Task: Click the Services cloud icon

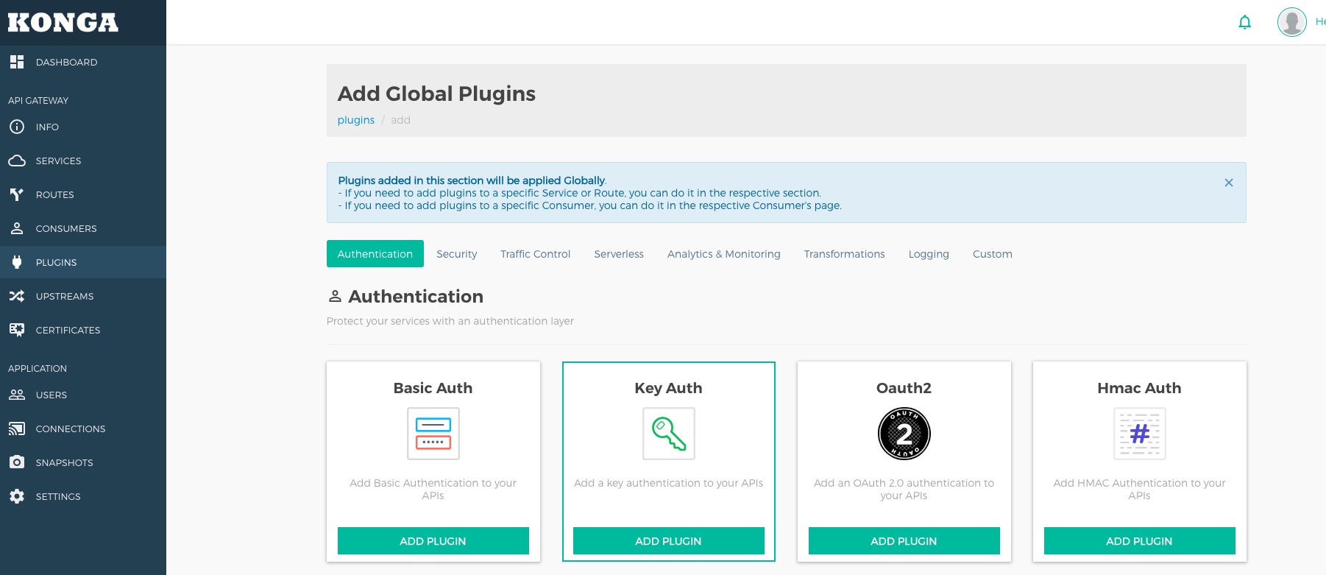Action: coord(17,160)
